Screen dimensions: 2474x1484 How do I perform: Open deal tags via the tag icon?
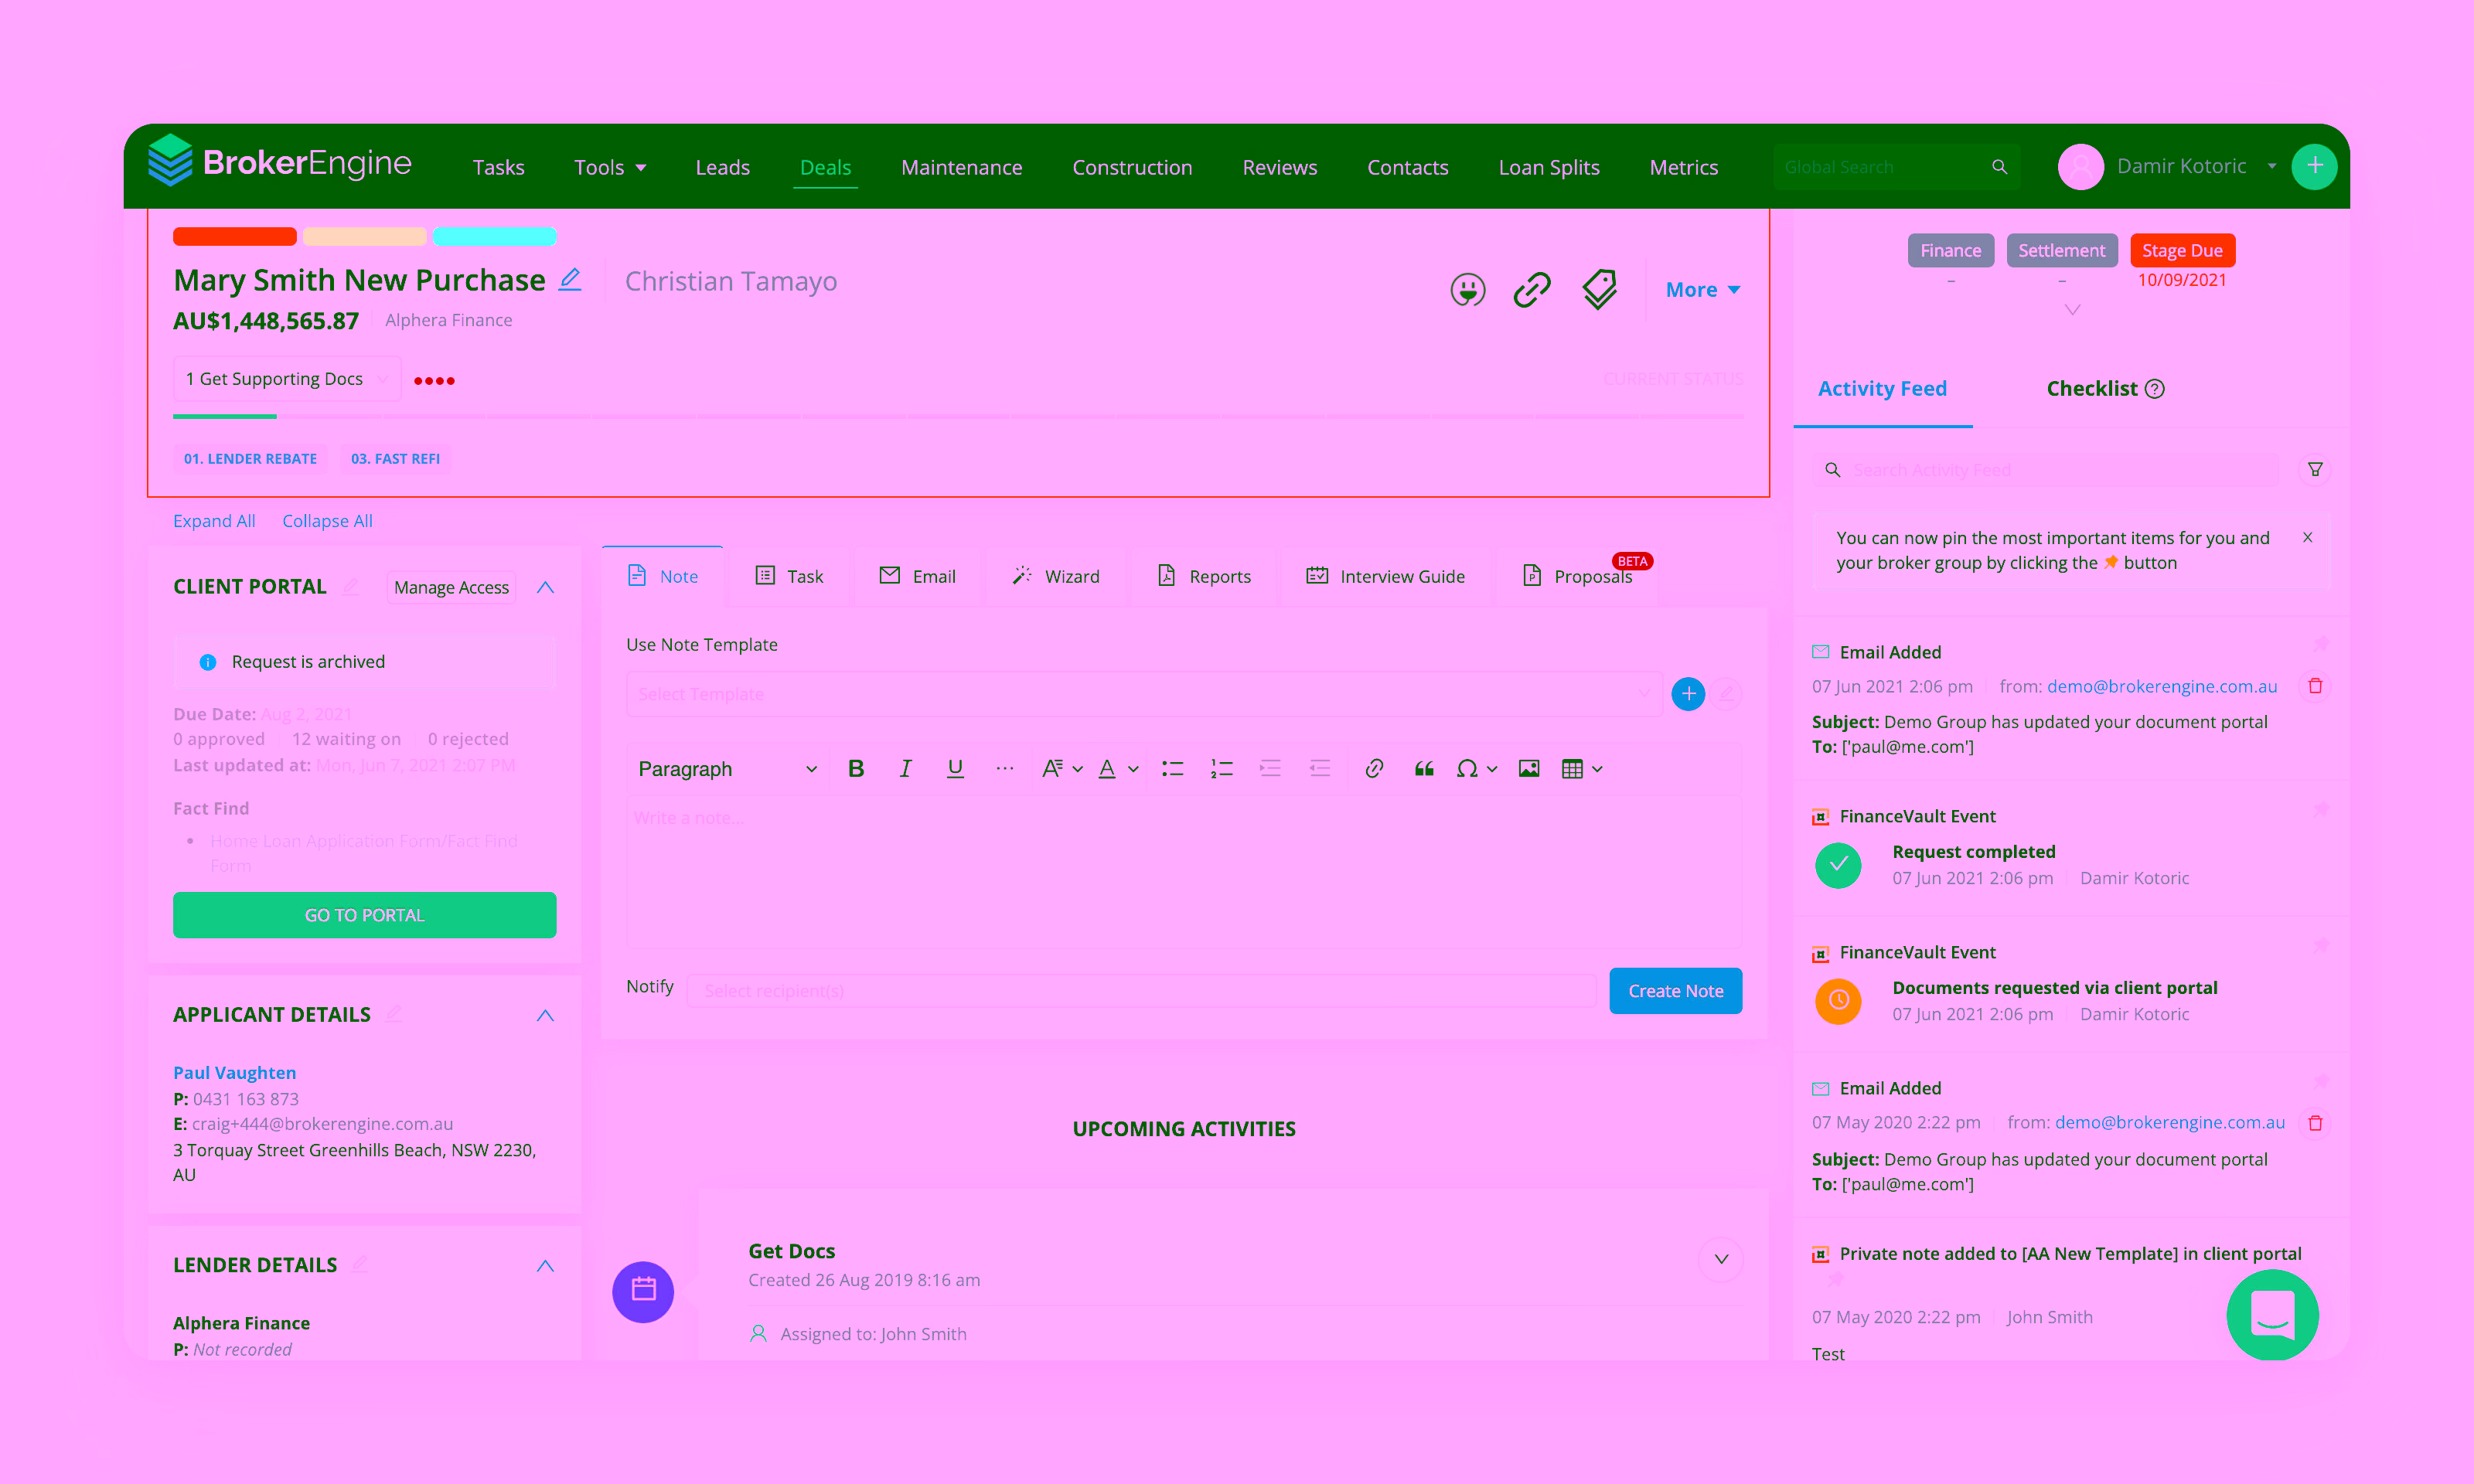tap(1597, 289)
